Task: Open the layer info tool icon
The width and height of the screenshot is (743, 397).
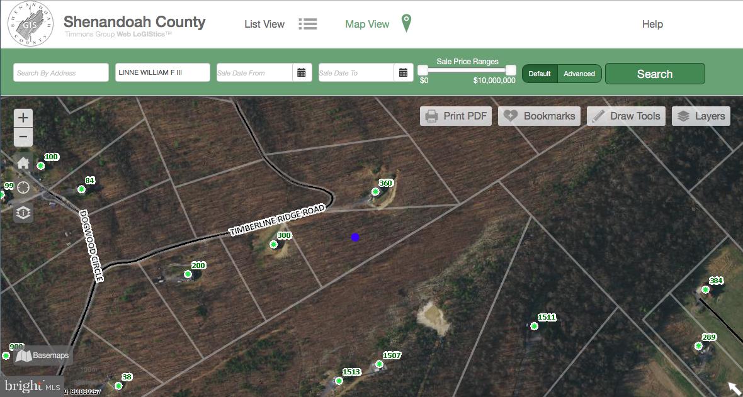Action: click(x=23, y=213)
